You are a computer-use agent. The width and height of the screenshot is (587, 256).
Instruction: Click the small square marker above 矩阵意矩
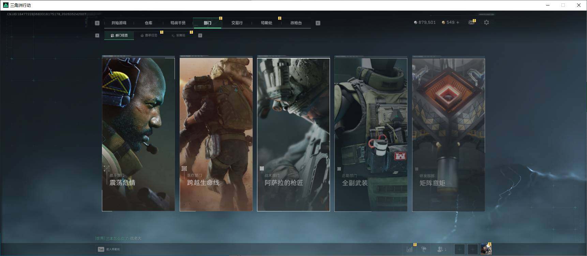tap(417, 169)
